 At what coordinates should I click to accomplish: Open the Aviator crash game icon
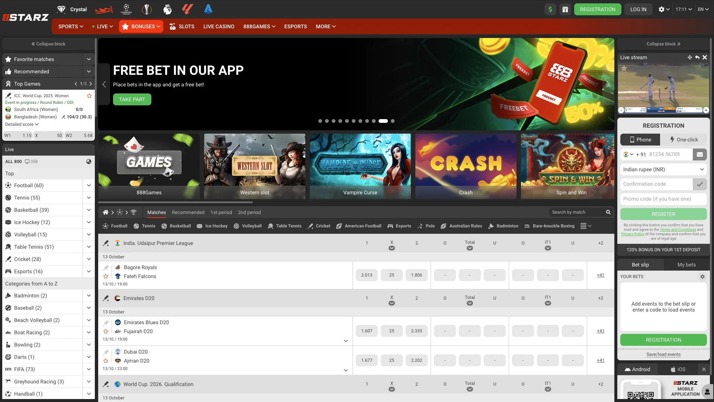104,9
